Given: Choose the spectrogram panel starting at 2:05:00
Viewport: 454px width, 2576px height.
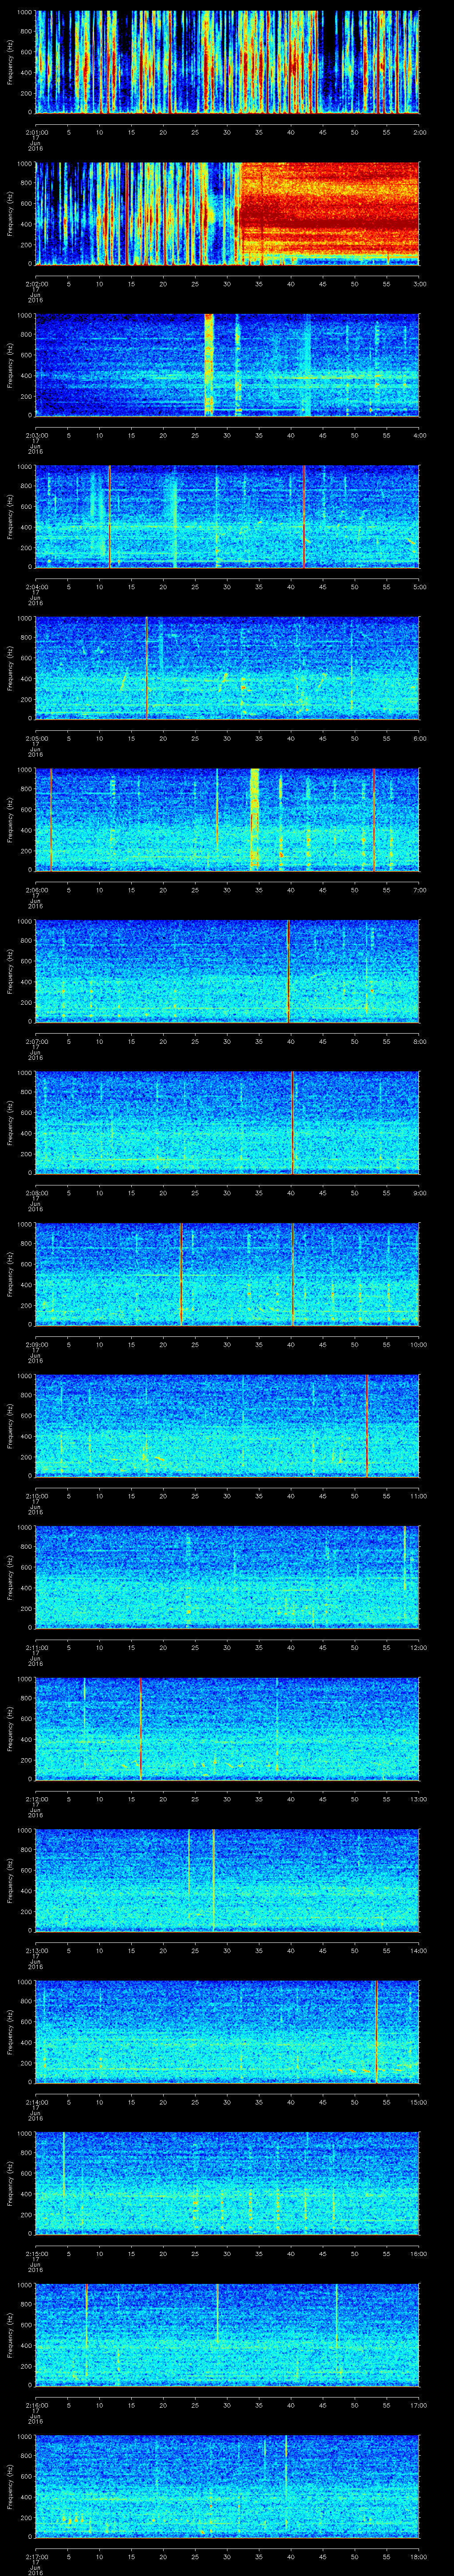Looking at the screenshot, I should pyautogui.click(x=227, y=668).
